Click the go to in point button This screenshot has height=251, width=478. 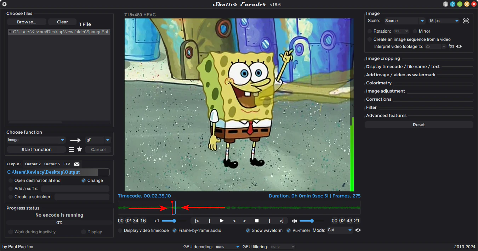(197, 221)
